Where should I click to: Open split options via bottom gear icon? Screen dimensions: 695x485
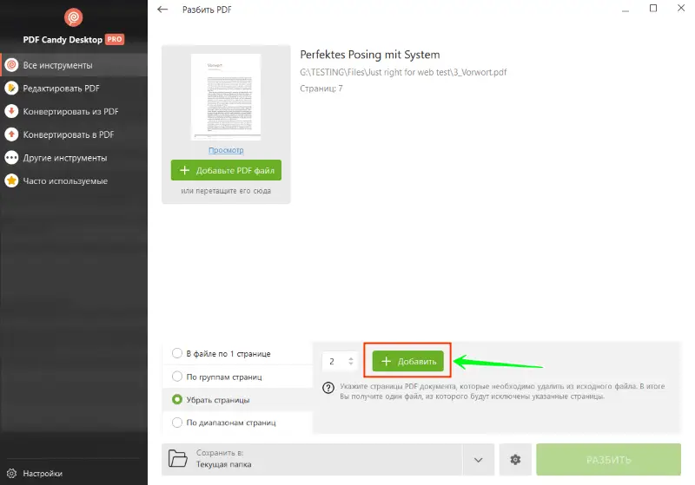pyautogui.click(x=515, y=460)
